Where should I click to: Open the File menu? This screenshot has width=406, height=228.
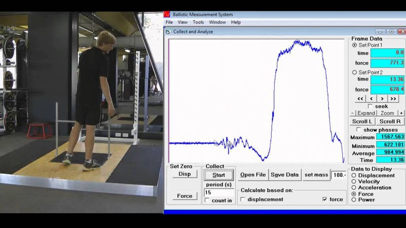169,22
